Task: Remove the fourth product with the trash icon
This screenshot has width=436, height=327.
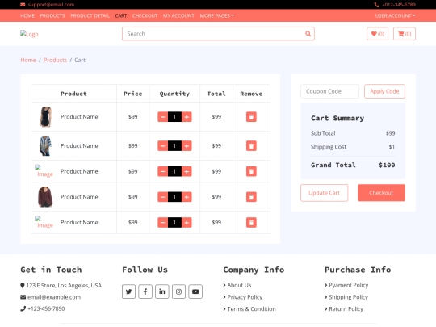Action: point(251,197)
